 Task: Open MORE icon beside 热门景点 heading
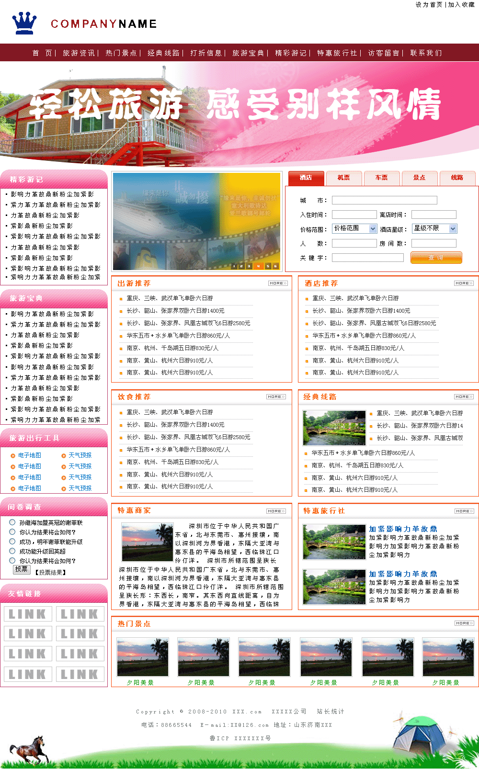pos(464,623)
